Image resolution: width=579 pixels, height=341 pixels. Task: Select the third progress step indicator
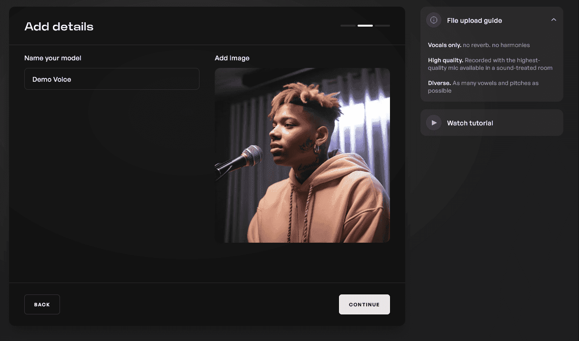(x=382, y=26)
